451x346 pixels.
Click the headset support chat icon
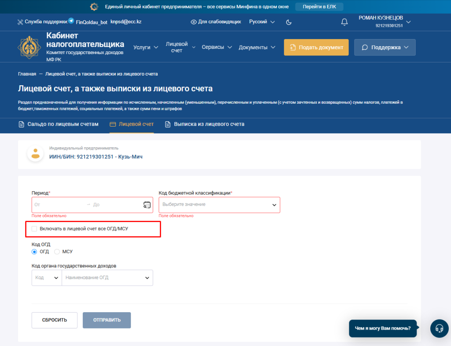coord(439,328)
